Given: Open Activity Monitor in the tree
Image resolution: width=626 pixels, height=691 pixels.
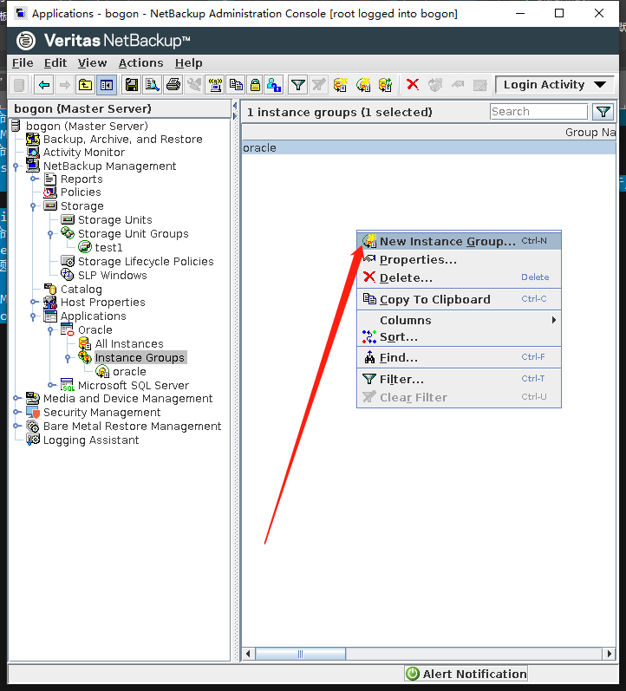Looking at the screenshot, I should [84, 153].
